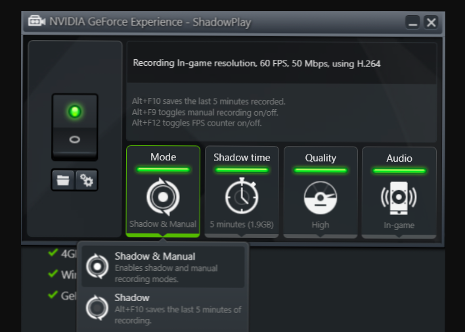Click the 'High' quality value
Viewport: 465px width, 332px height.
tap(321, 225)
